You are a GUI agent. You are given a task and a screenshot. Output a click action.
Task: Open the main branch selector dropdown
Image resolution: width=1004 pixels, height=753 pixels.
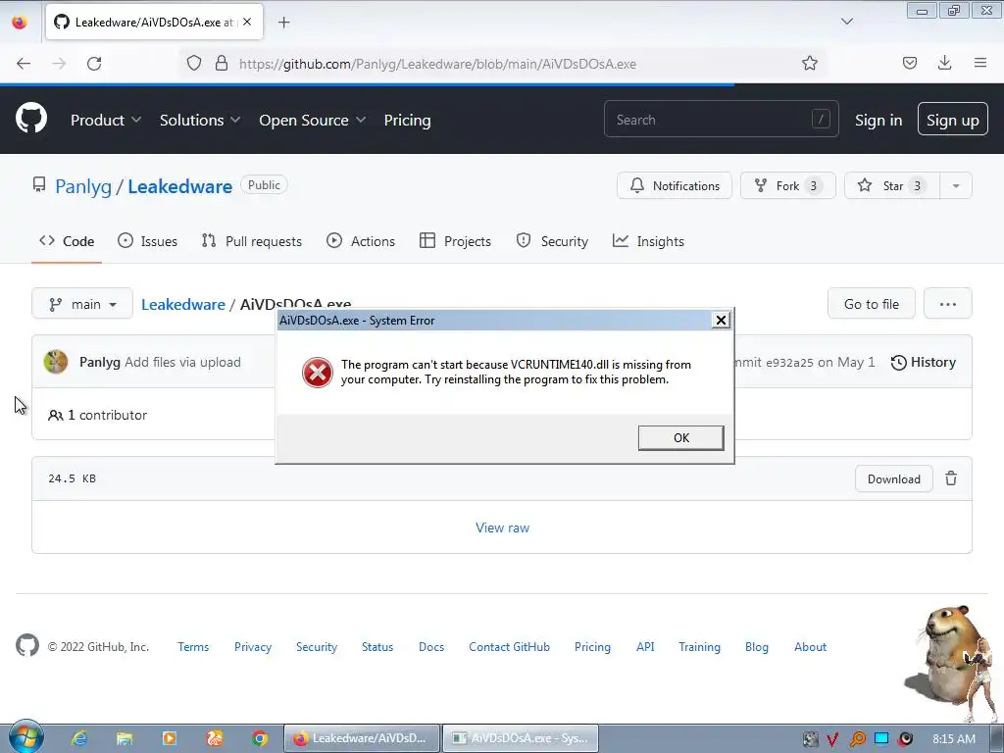(82, 304)
